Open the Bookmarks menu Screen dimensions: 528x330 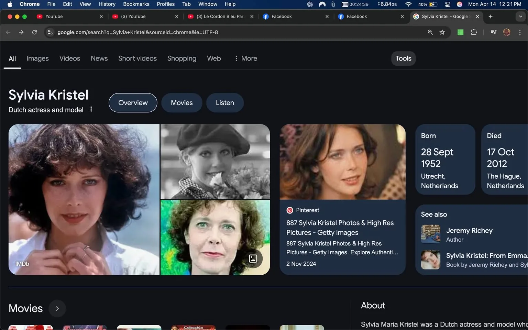click(x=136, y=4)
